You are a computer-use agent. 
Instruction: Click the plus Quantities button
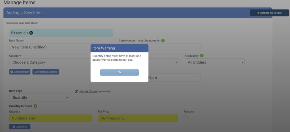[20, 127]
